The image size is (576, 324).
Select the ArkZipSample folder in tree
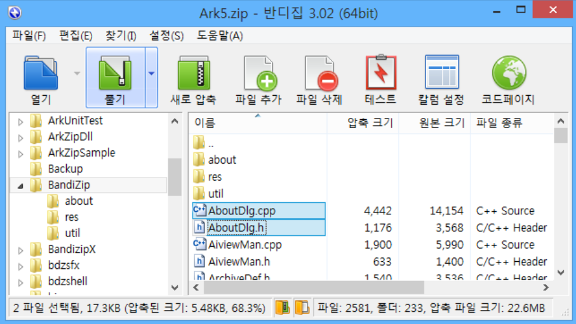[81, 153]
